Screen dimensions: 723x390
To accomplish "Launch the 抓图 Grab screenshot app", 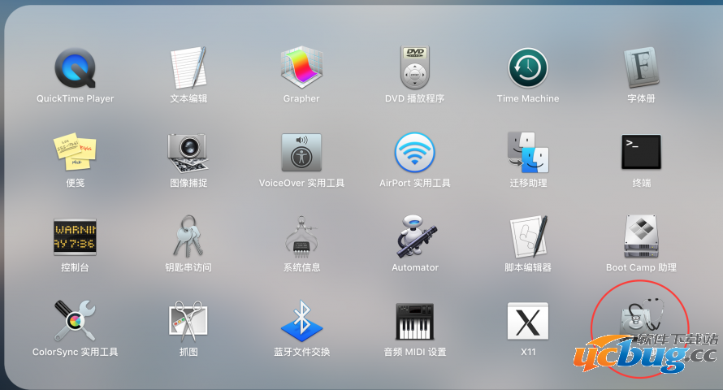I will (x=188, y=321).
